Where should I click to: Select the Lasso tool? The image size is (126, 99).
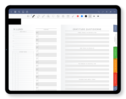[x=53, y=16]
